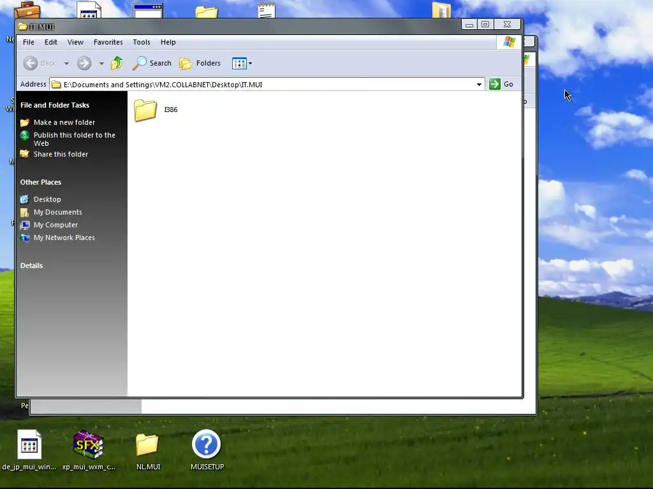
Task: Click Share this folder link
Action: click(61, 154)
